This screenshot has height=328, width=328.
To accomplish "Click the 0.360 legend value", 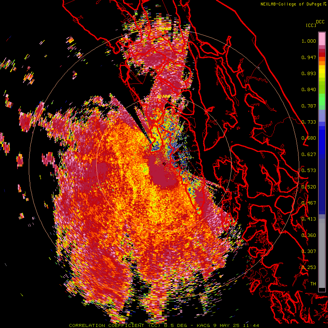I will pos(309,235).
